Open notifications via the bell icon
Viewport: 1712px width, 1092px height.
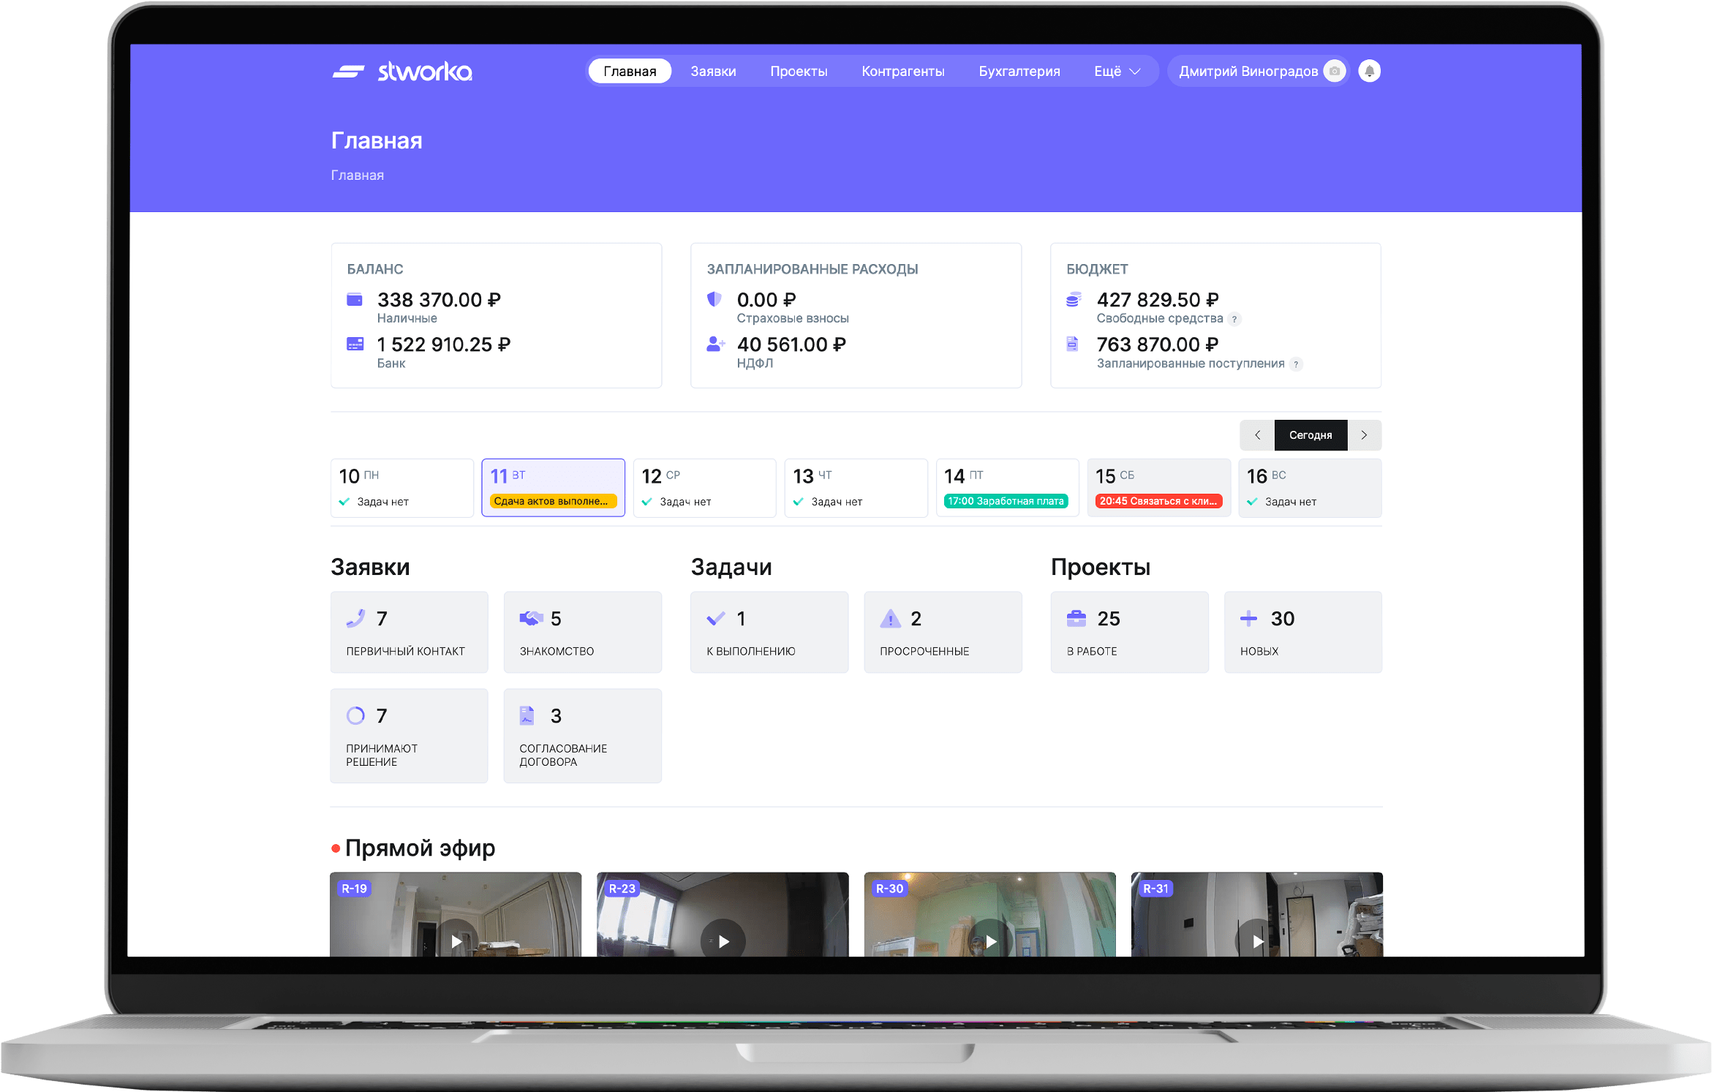1369,70
